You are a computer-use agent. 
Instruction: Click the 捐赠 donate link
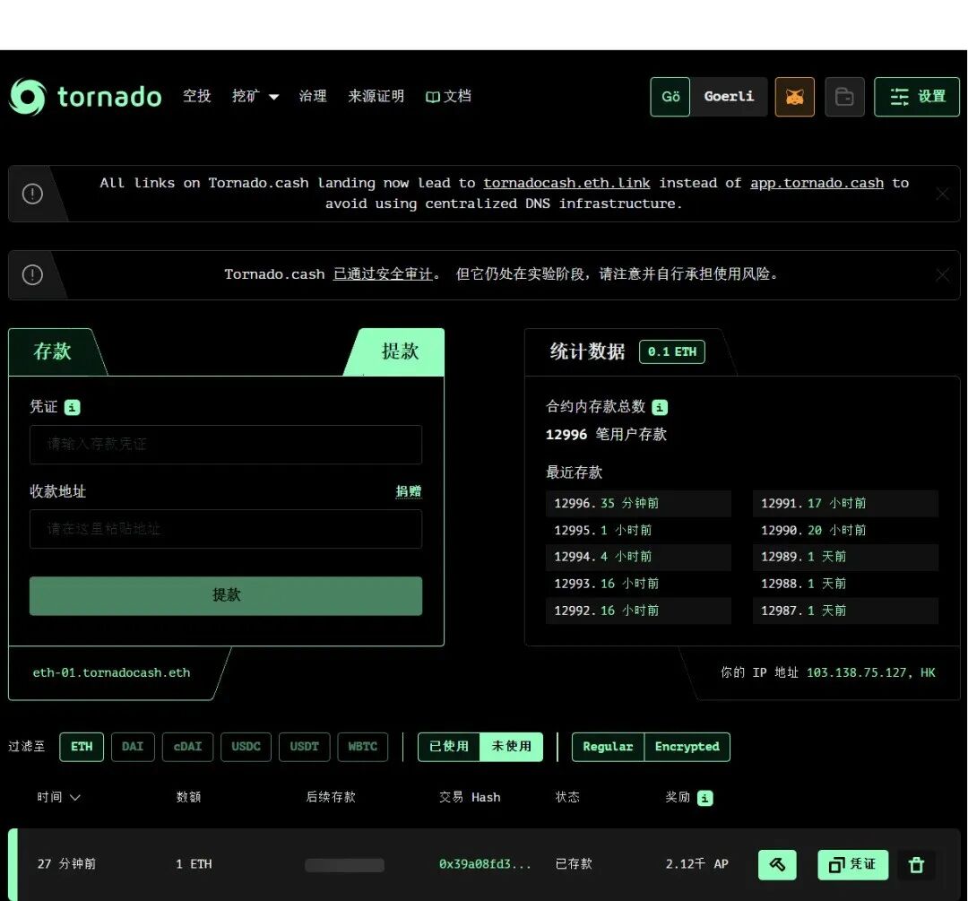point(409,491)
